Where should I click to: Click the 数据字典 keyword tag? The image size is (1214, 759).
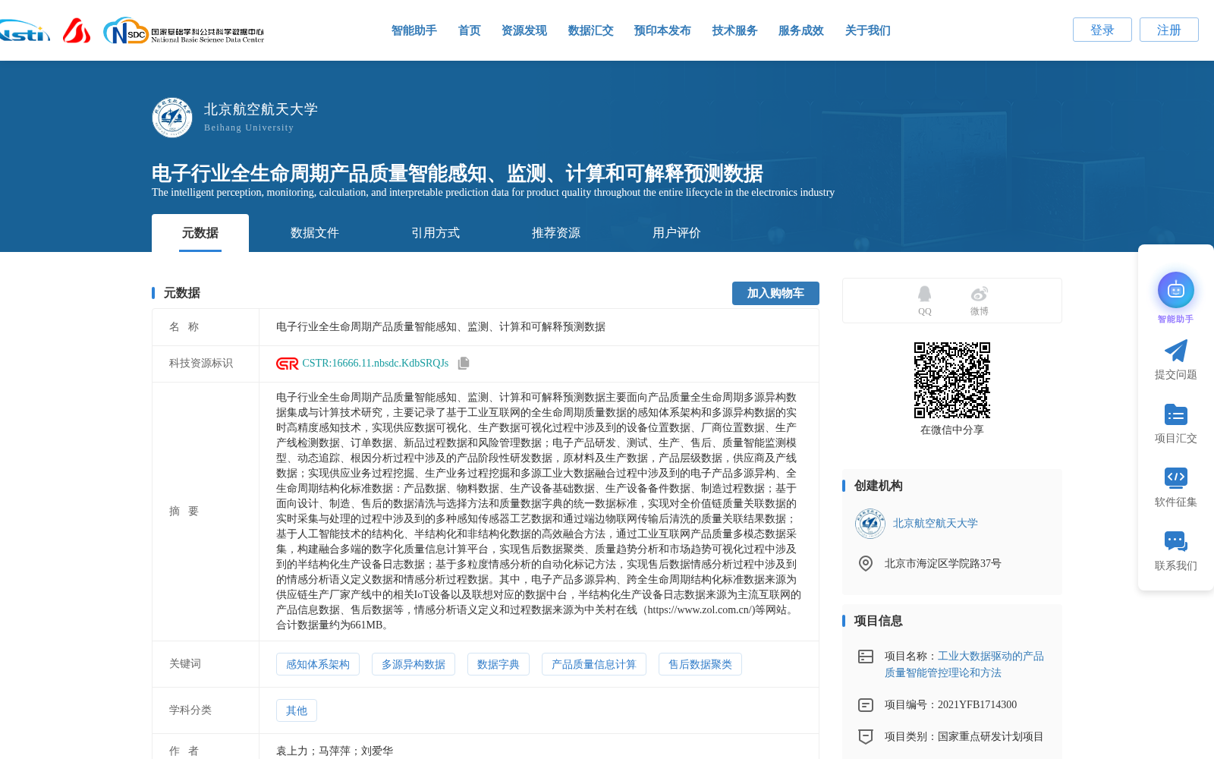(x=498, y=664)
